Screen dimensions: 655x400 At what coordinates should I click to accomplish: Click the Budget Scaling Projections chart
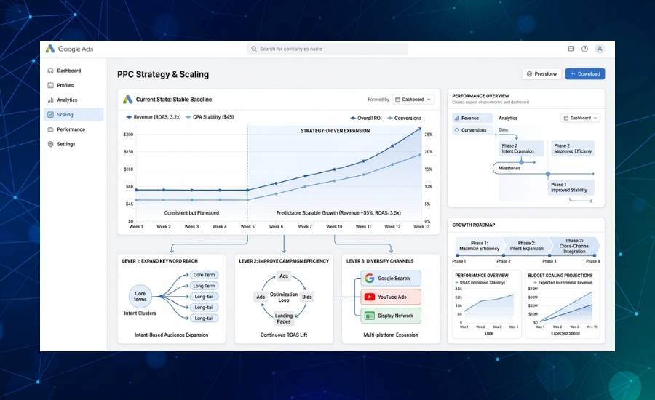click(x=563, y=304)
